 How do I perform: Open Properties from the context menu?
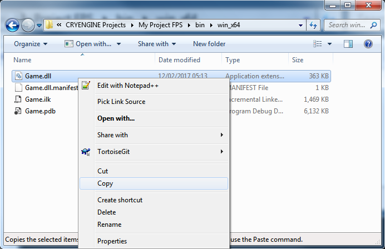[x=154, y=241]
